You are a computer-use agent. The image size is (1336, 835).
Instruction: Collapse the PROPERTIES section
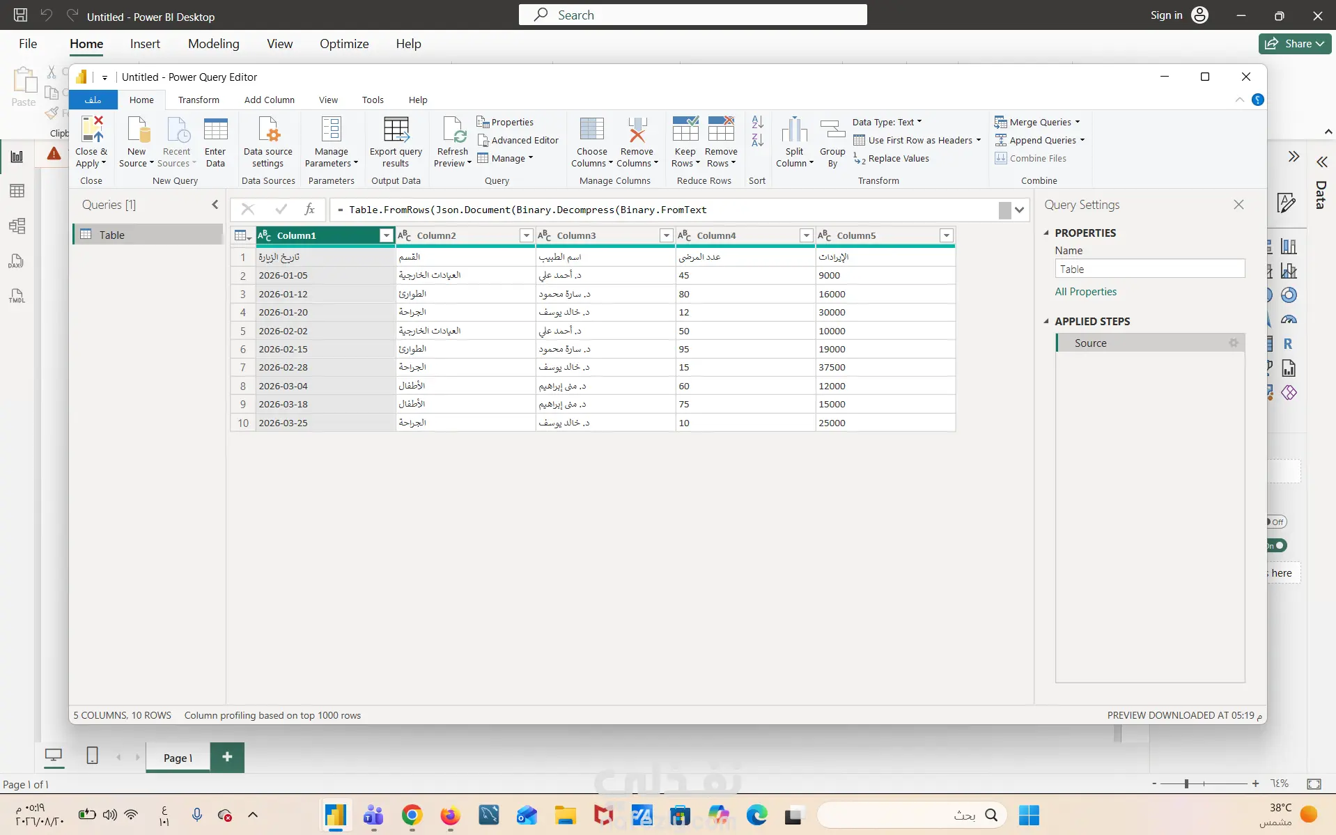1046,233
